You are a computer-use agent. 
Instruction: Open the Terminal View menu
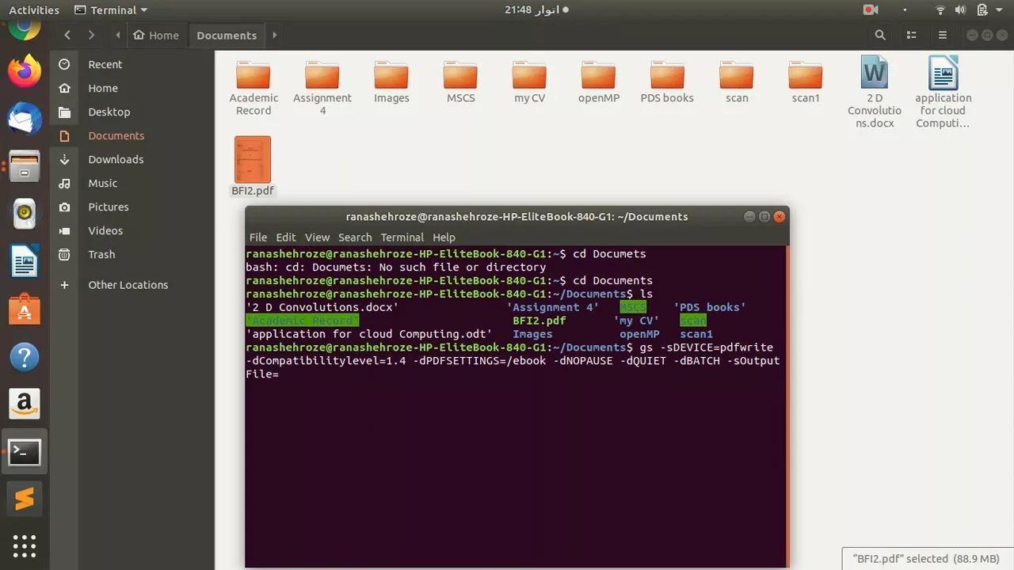(x=317, y=237)
